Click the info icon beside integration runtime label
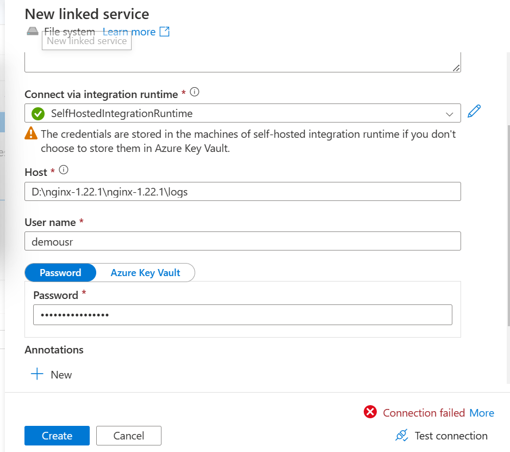The image size is (510, 452). click(x=195, y=92)
